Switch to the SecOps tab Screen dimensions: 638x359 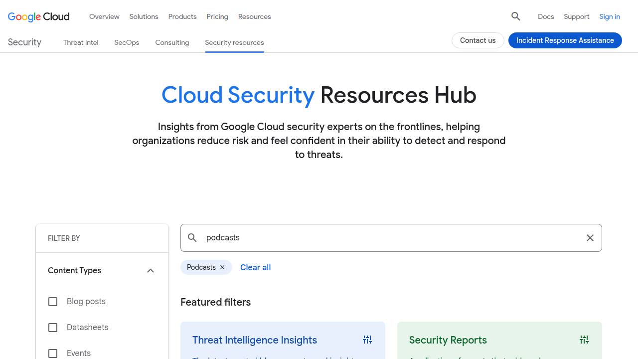(127, 42)
